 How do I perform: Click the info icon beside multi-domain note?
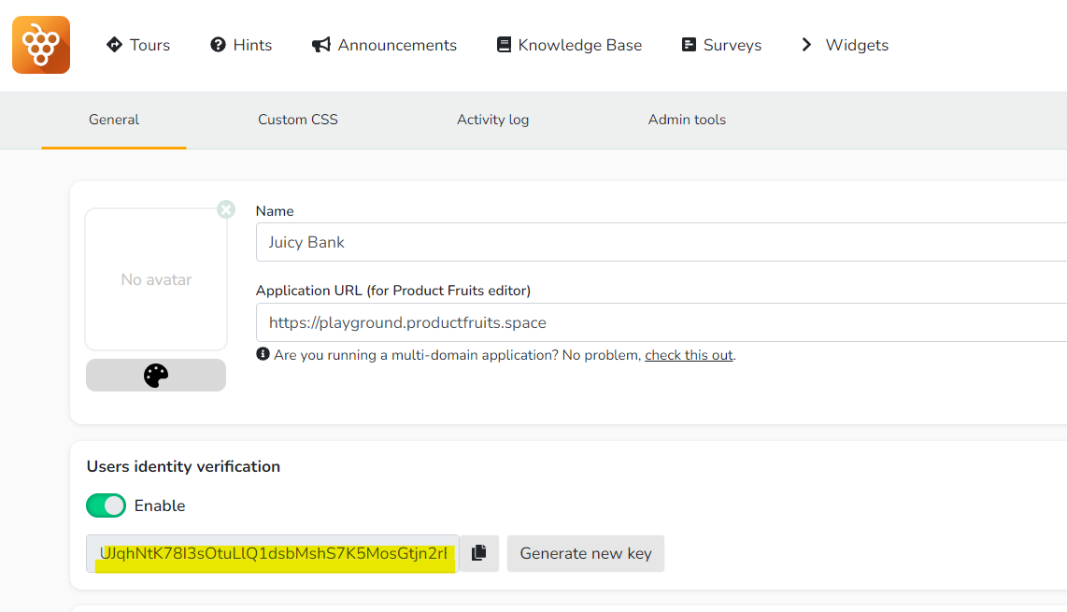(x=263, y=354)
